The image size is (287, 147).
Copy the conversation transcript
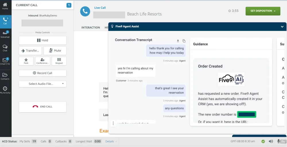point(184,41)
